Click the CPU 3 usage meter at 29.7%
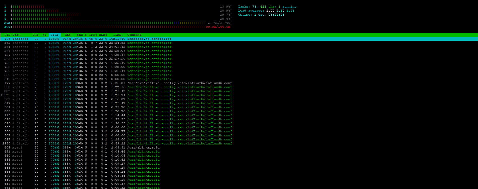Screen dimensions: 478x189 tap(118, 15)
